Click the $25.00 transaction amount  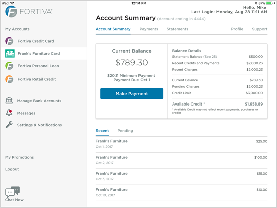point(262,141)
